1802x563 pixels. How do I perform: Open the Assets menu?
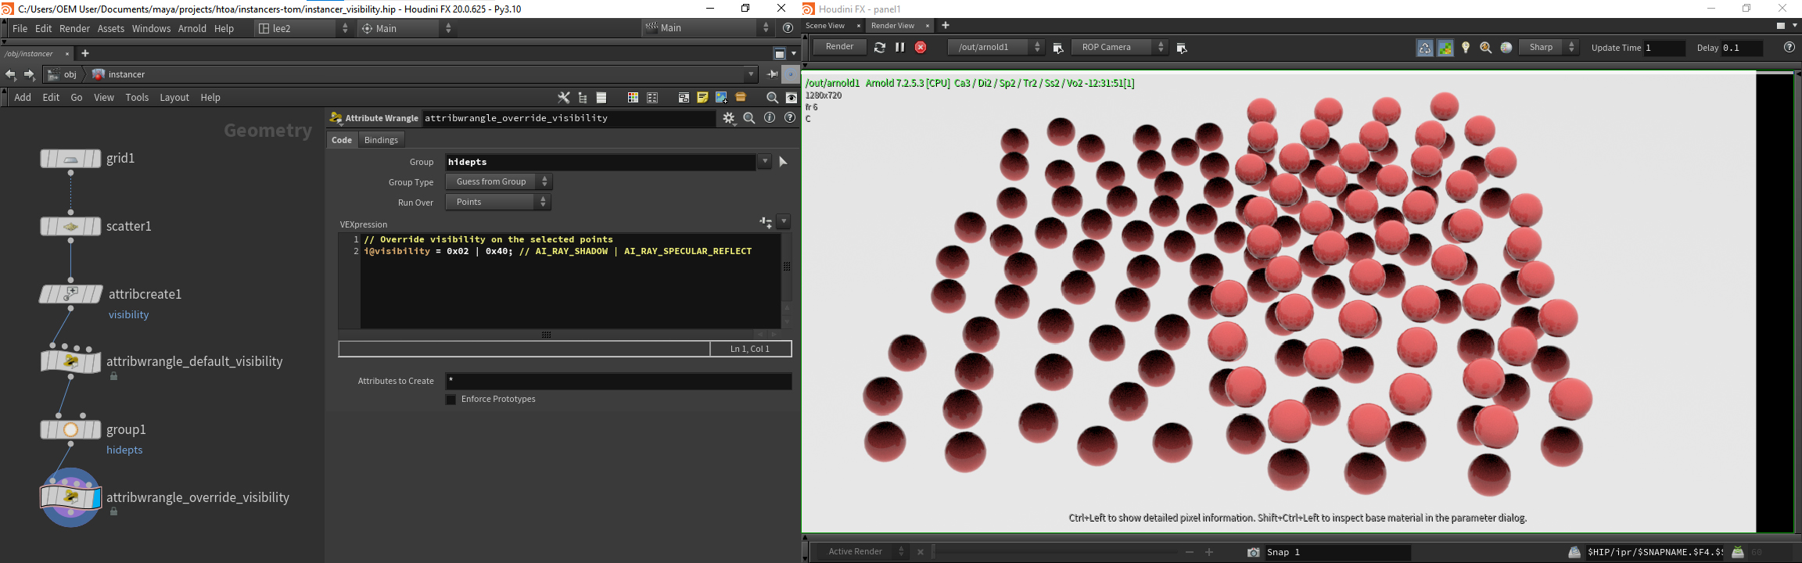tap(111, 28)
